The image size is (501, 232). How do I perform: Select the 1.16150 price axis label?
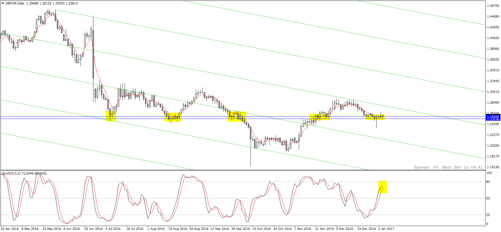pos(493,167)
